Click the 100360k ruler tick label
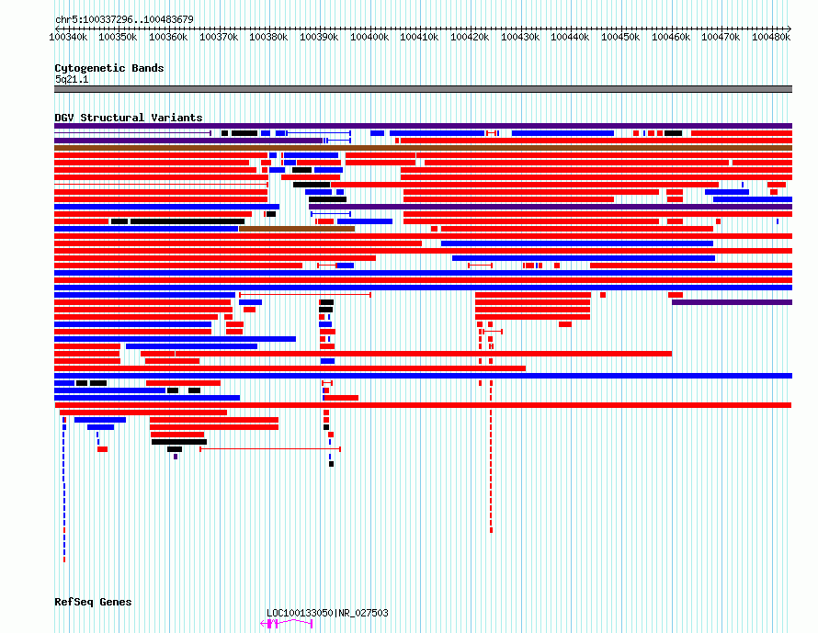This screenshot has height=633, width=818. coord(168,37)
